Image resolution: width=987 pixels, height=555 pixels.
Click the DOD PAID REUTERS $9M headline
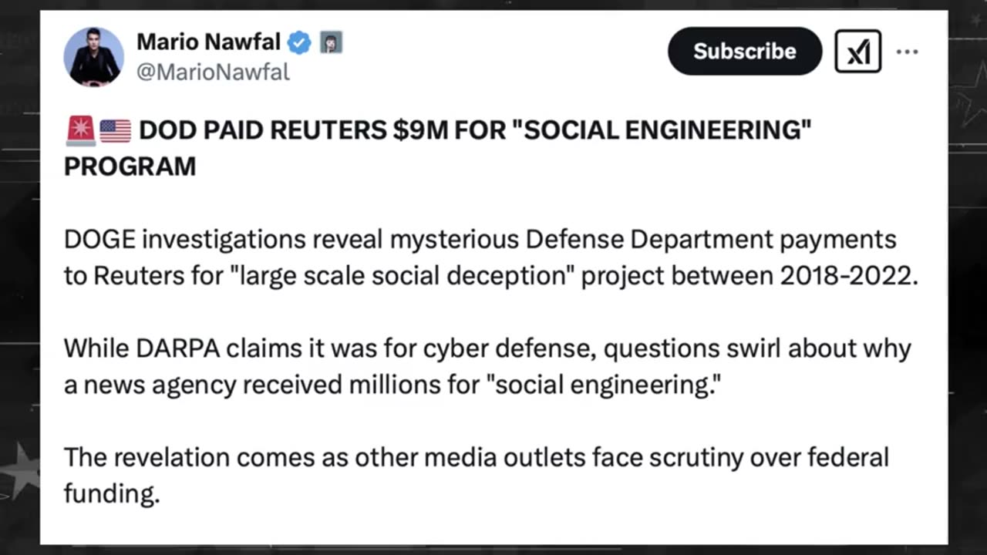click(438, 148)
